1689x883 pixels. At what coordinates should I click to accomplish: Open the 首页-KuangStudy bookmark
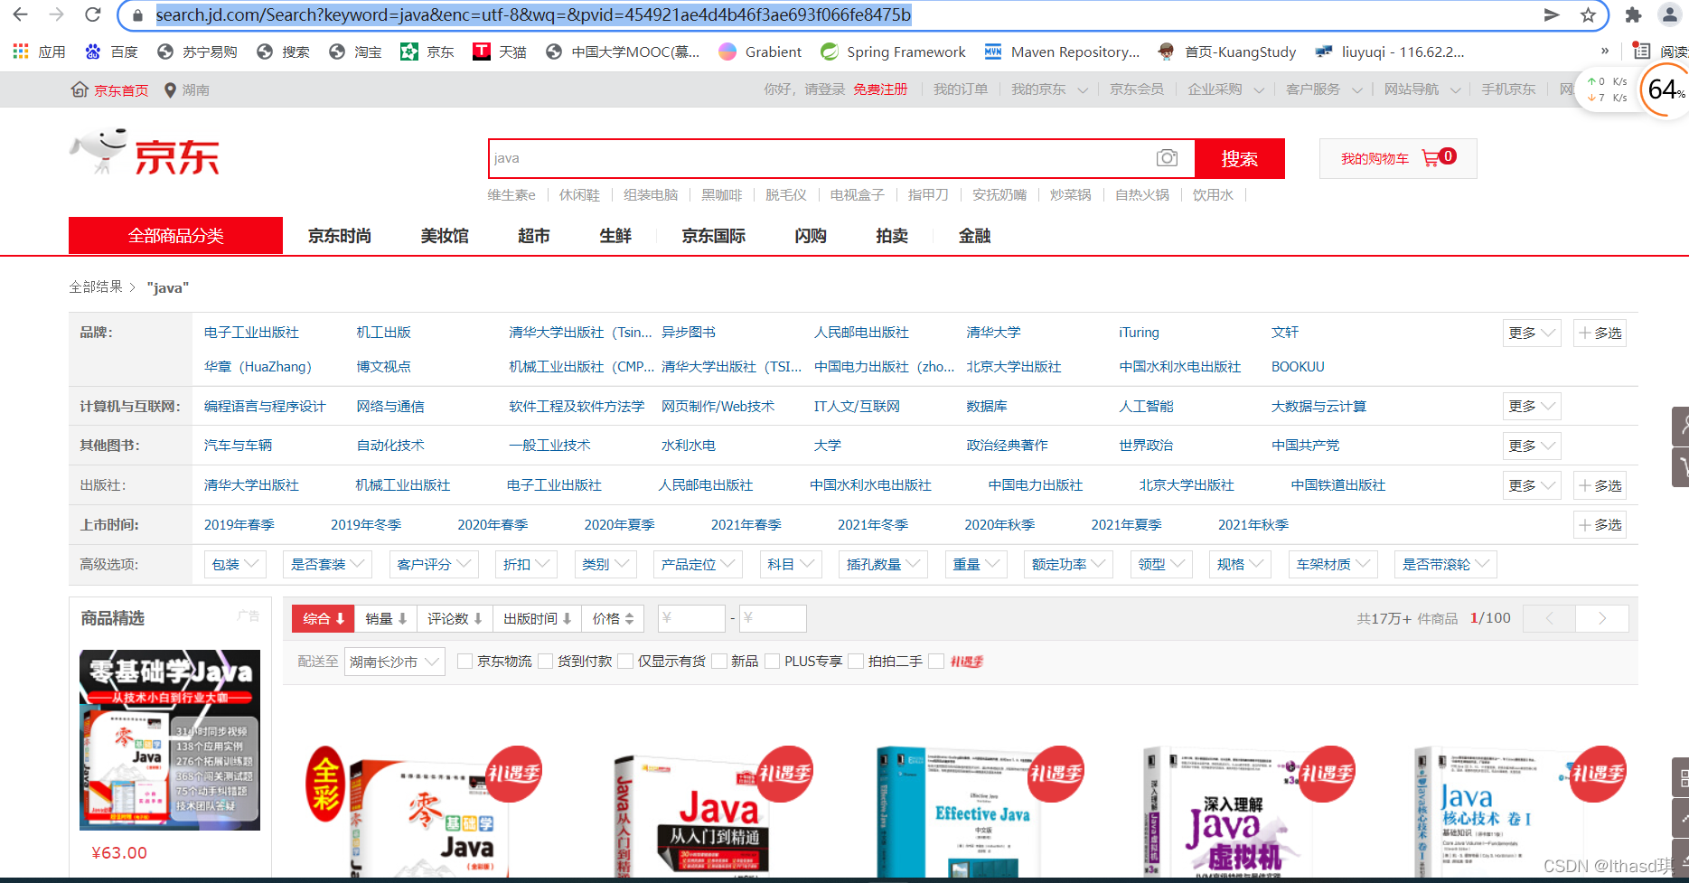click(1226, 52)
